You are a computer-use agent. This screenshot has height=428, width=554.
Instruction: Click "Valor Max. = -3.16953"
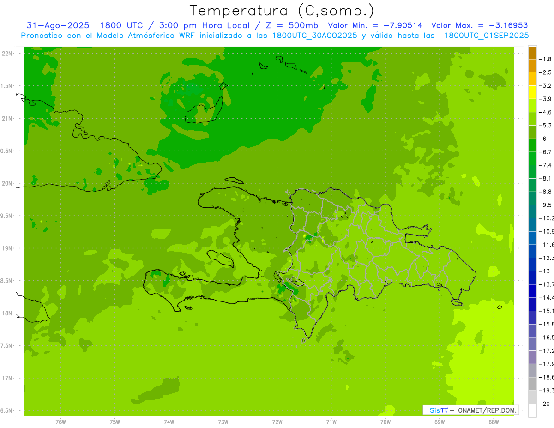click(x=479, y=25)
